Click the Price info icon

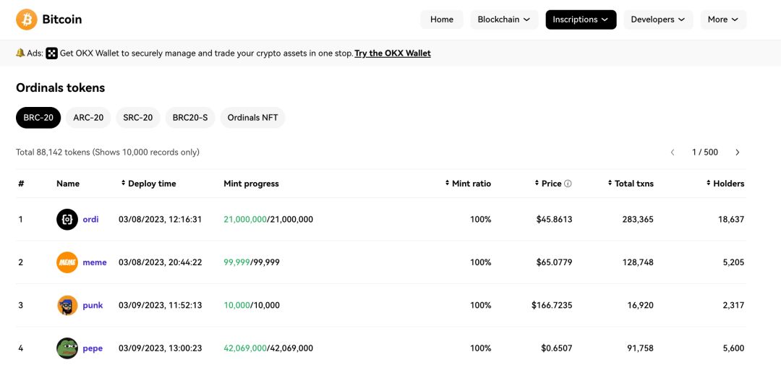[568, 184]
